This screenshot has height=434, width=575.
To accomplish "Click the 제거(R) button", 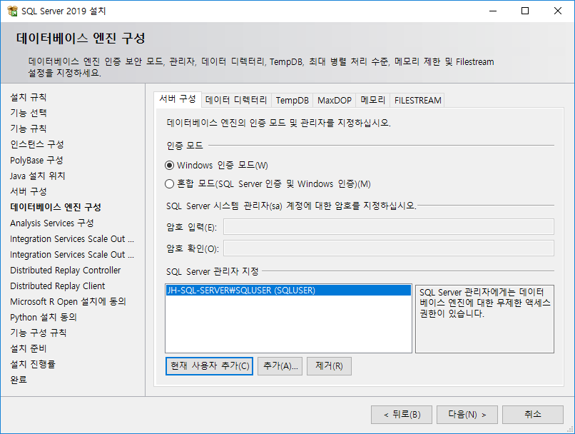I will 329,366.
